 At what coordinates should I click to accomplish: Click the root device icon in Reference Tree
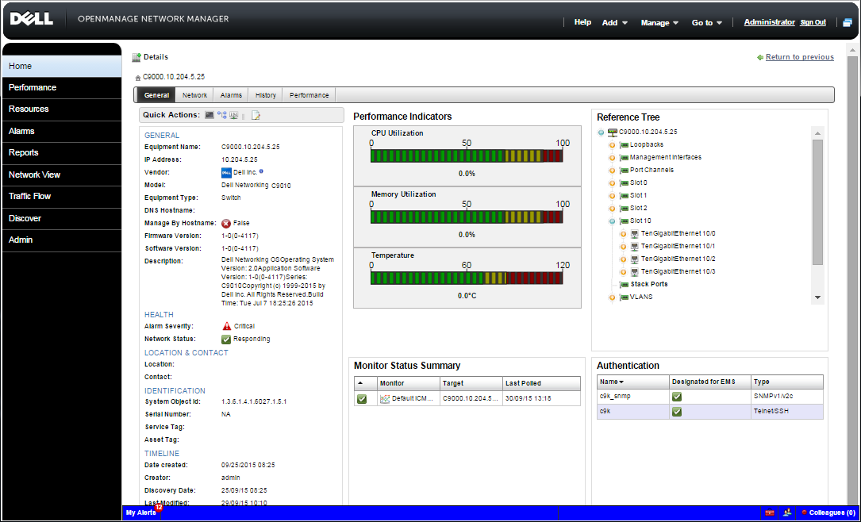coord(613,132)
